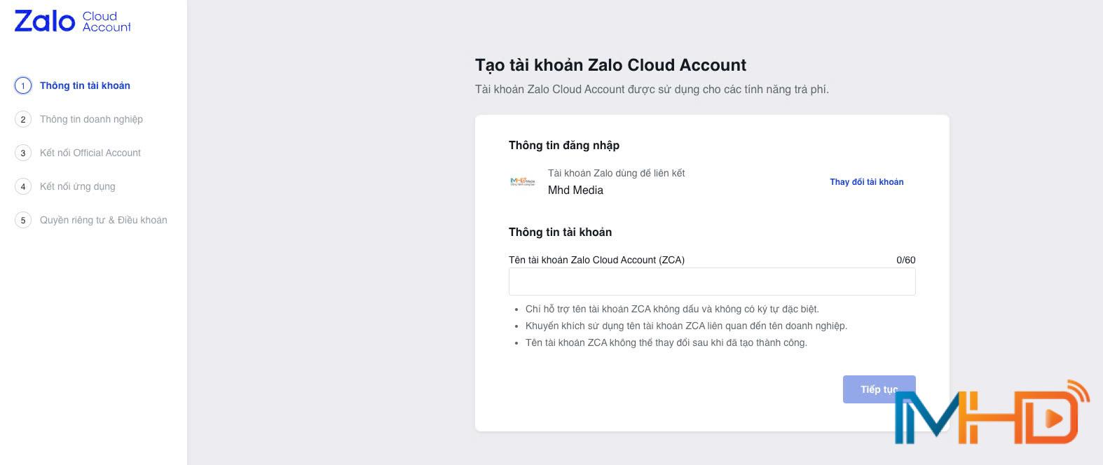Click step 1 circle icon
The height and width of the screenshot is (465, 1103).
click(23, 85)
